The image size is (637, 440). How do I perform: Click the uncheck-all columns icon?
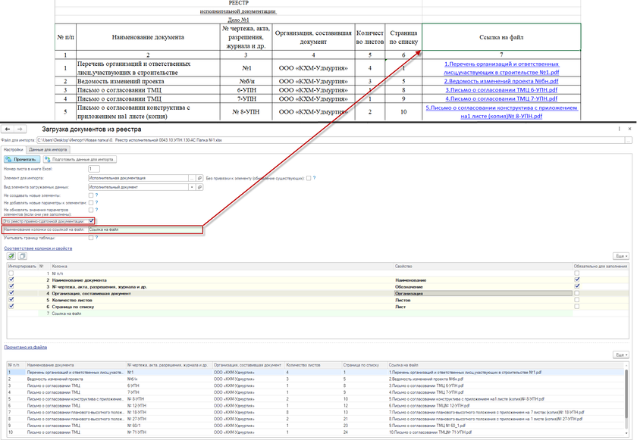(22, 256)
